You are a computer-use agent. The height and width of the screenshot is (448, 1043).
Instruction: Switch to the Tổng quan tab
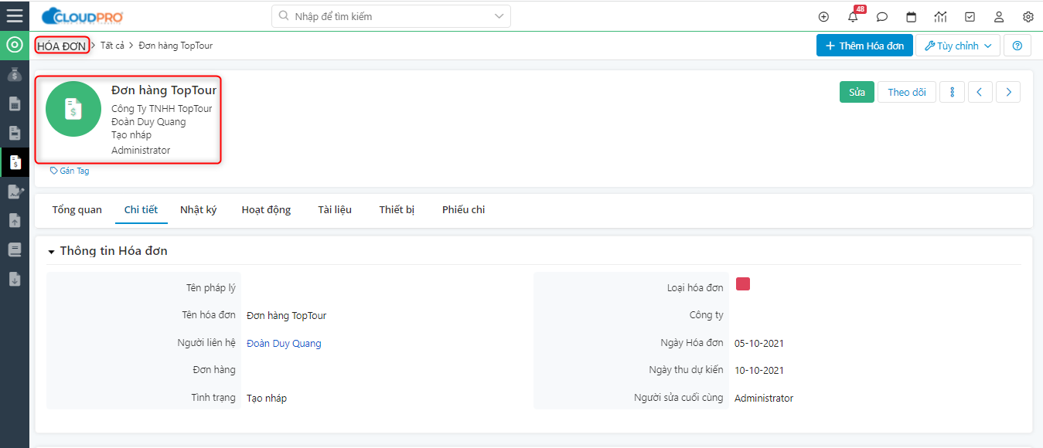[x=77, y=210]
